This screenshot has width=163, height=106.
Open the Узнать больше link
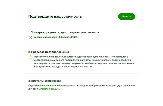[49, 89]
